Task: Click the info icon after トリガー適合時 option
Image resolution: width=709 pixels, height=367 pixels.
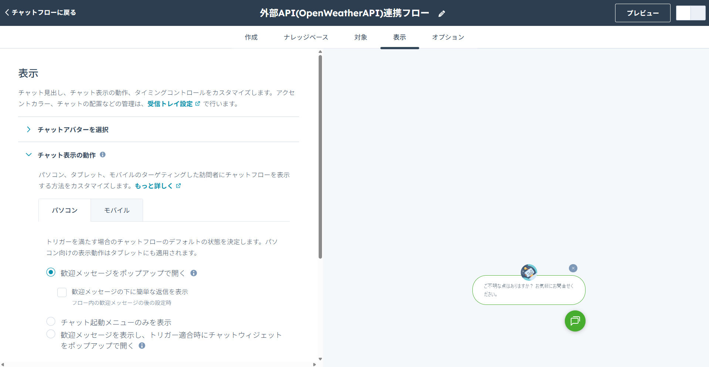Action: tap(142, 346)
